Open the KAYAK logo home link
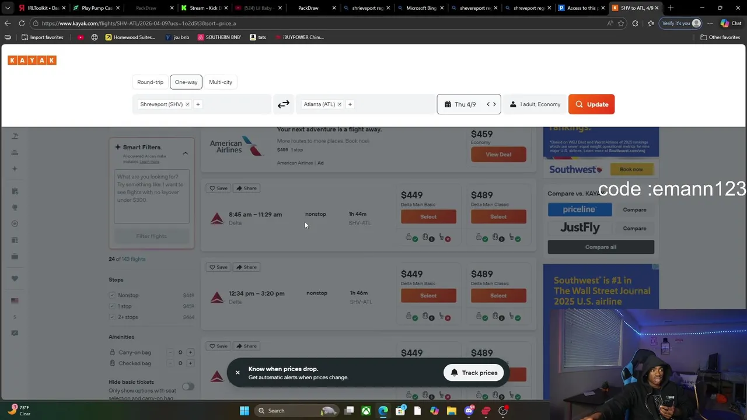The width and height of the screenshot is (747, 420). tap(32, 60)
